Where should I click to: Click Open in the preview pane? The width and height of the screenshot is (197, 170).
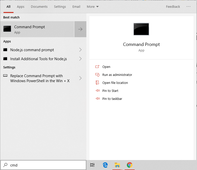[106, 67]
